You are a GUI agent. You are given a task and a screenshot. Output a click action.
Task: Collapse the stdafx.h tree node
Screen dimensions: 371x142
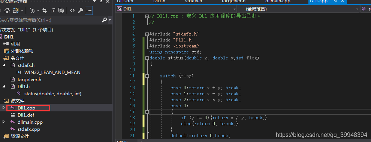click(x=4, y=65)
